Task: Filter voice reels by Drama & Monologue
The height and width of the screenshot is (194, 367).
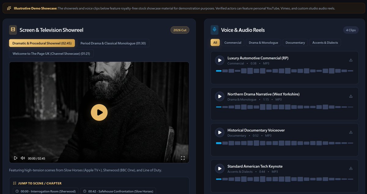Action: point(263,42)
